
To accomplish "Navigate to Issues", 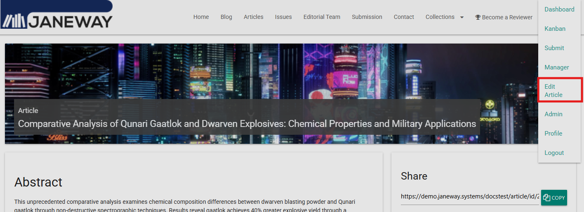I will [283, 17].
